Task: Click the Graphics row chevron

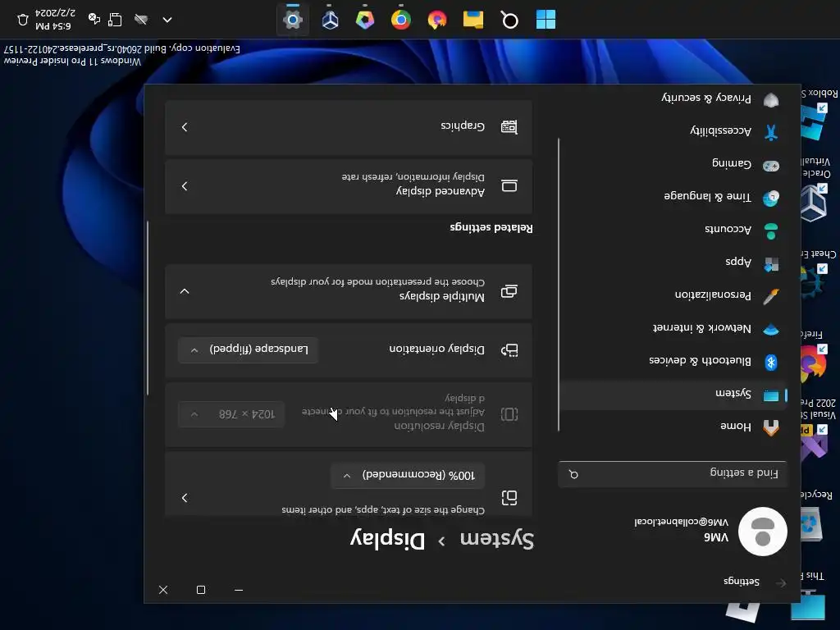Action: point(185,127)
